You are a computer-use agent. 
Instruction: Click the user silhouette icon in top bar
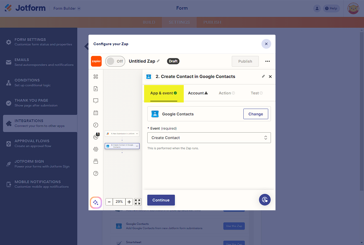pyautogui.click(x=317, y=8)
